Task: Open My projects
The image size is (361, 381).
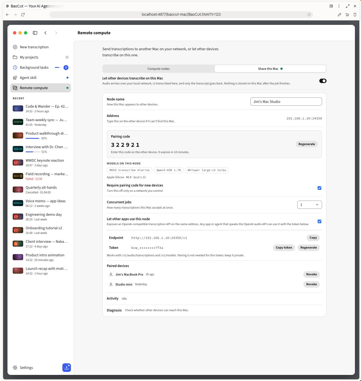Action: coord(41,57)
